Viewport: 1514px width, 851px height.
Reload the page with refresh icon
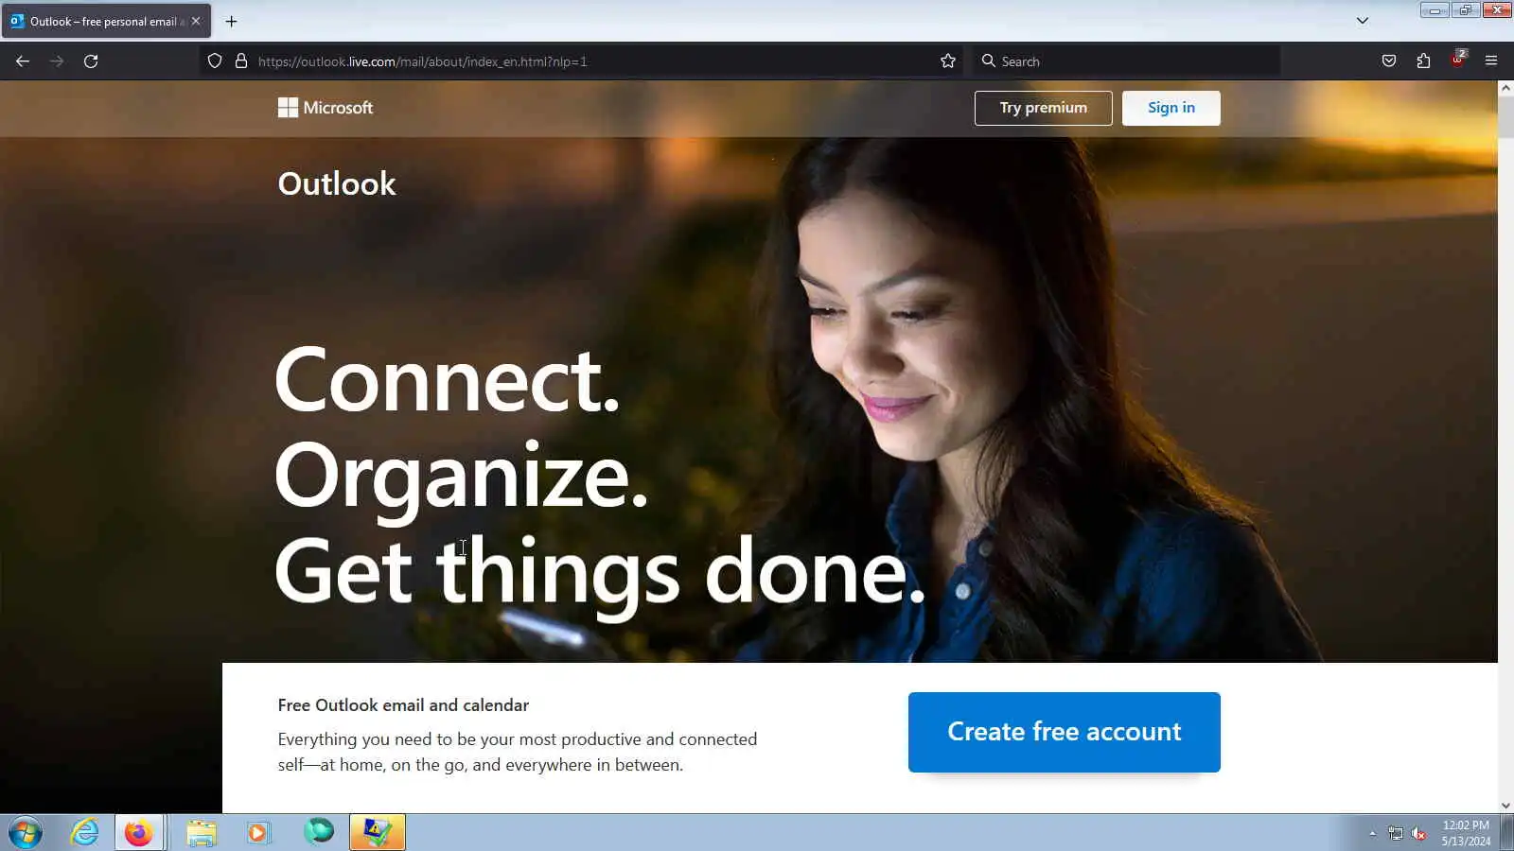(91, 61)
